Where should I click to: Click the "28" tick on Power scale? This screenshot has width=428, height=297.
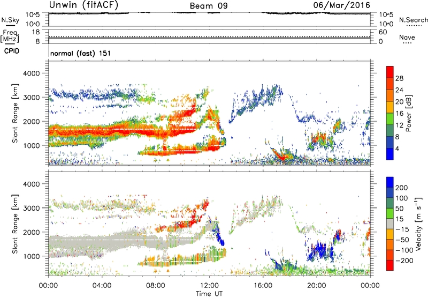click(399, 78)
